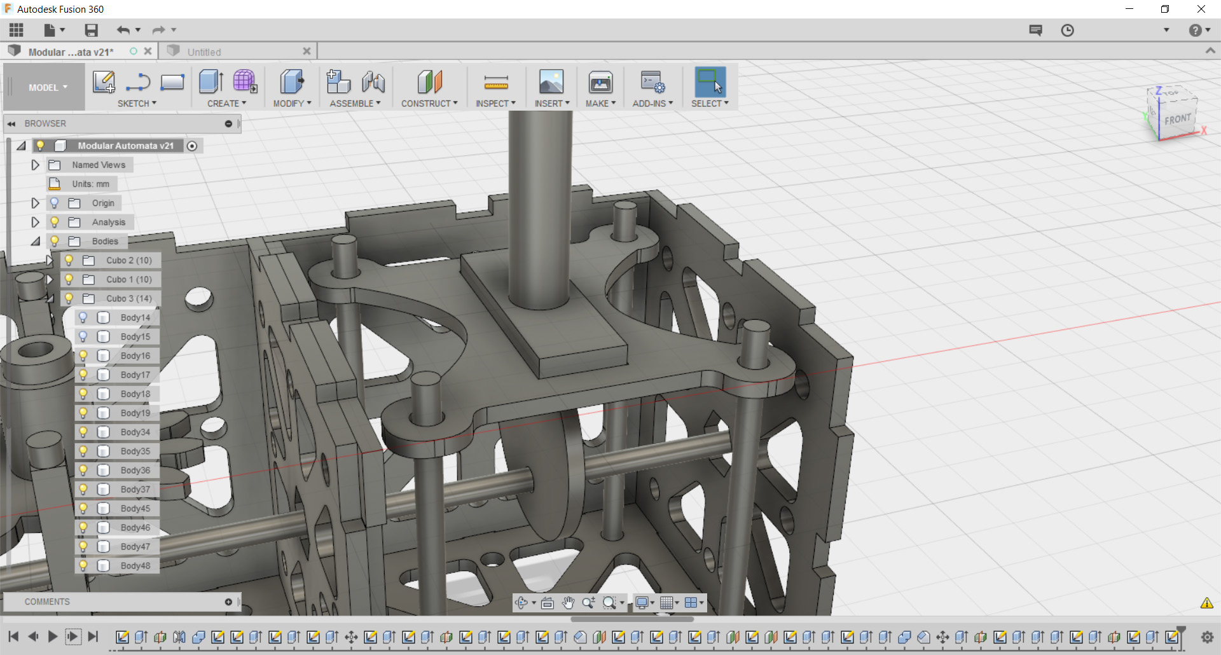The image size is (1221, 655).
Task: Open the job status clock icon
Action: pyautogui.click(x=1067, y=30)
